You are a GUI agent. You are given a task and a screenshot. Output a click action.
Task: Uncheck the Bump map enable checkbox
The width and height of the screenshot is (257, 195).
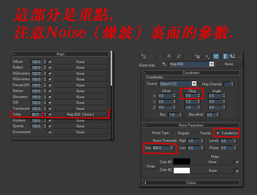[x=49, y=114]
